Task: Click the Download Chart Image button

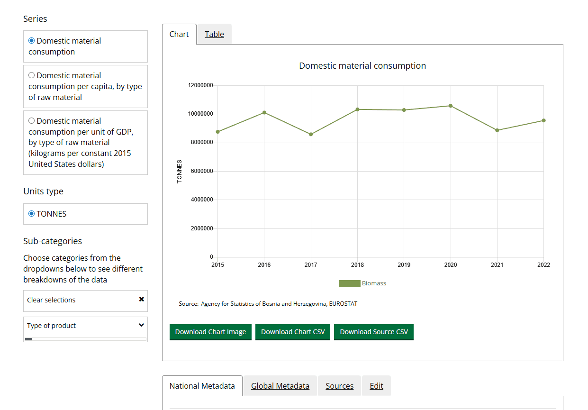Action: [x=210, y=332]
